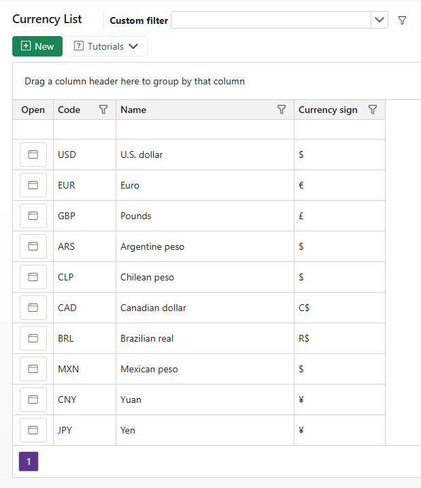Image resolution: width=421 pixels, height=488 pixels.
Task: Click the '£' currency sign cell
Action: (339, 216)
